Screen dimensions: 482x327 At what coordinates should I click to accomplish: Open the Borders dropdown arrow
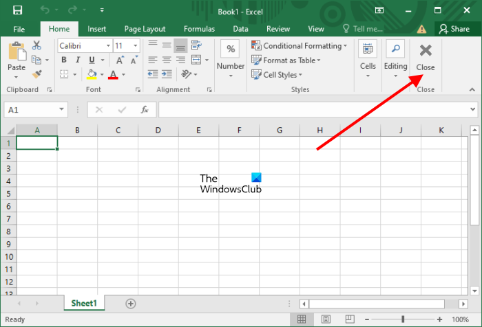74,74
